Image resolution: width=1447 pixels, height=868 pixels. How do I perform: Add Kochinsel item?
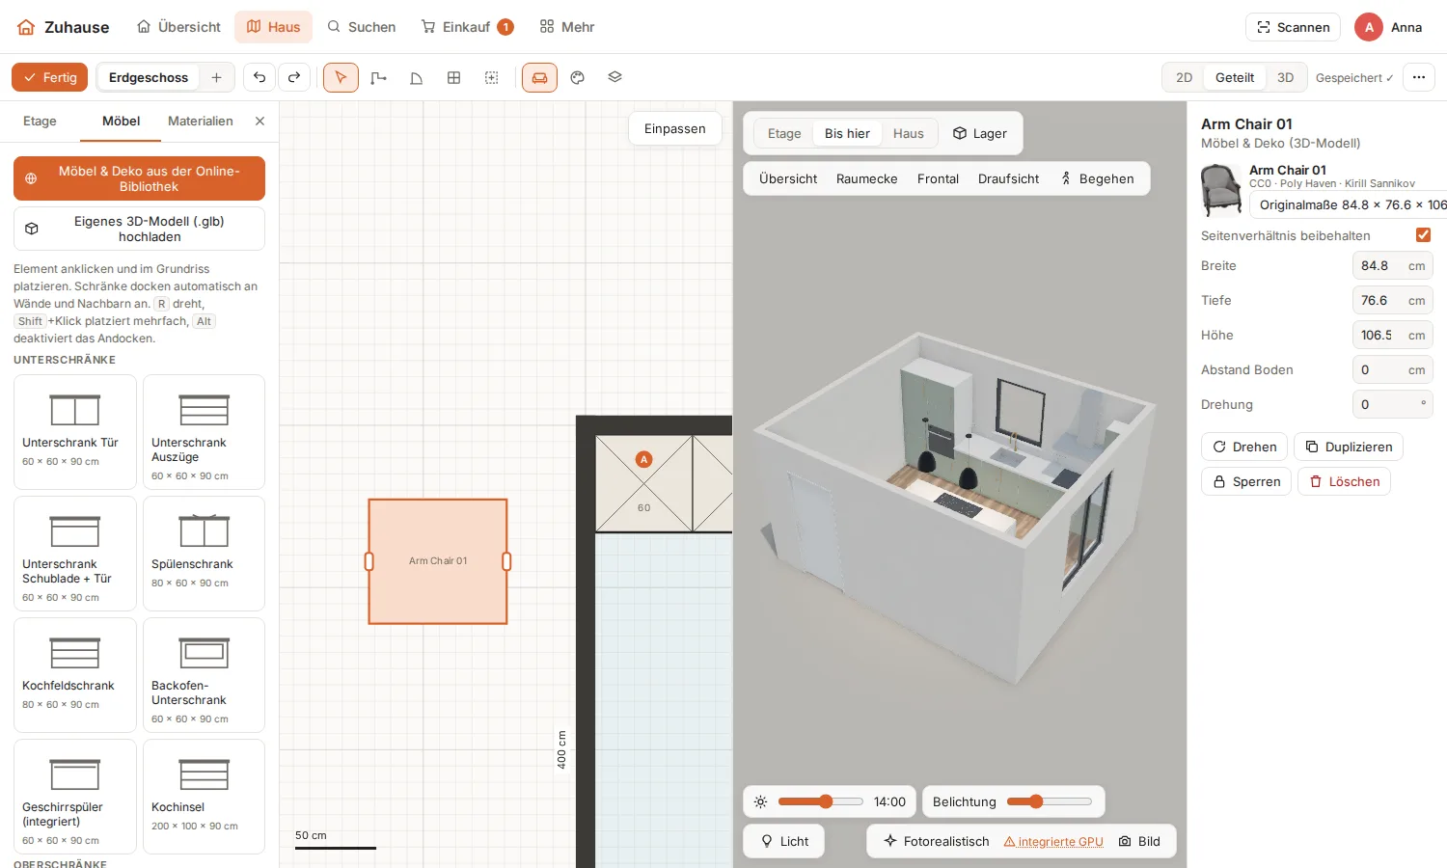pyautogui.click(x=204, y=797)
